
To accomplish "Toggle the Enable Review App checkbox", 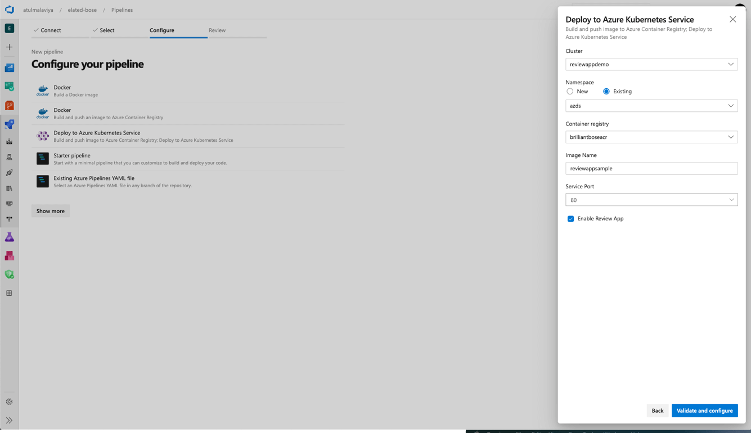I will point(571,219).
